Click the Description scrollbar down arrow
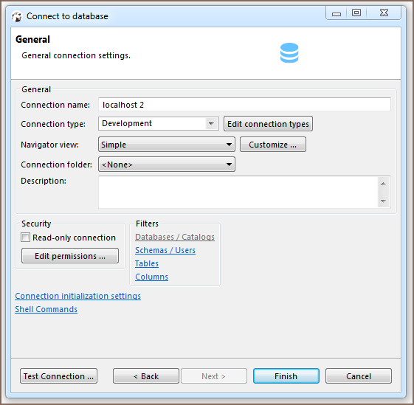Image resolution: width=414 pixels, height=405 pixels. tap(383, 201)
